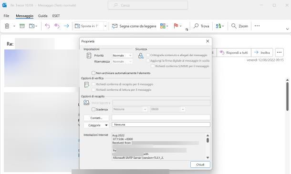Open the Categorize colored squares dropdown
This screenshot has width=291, height=174.
pos(164,26)
